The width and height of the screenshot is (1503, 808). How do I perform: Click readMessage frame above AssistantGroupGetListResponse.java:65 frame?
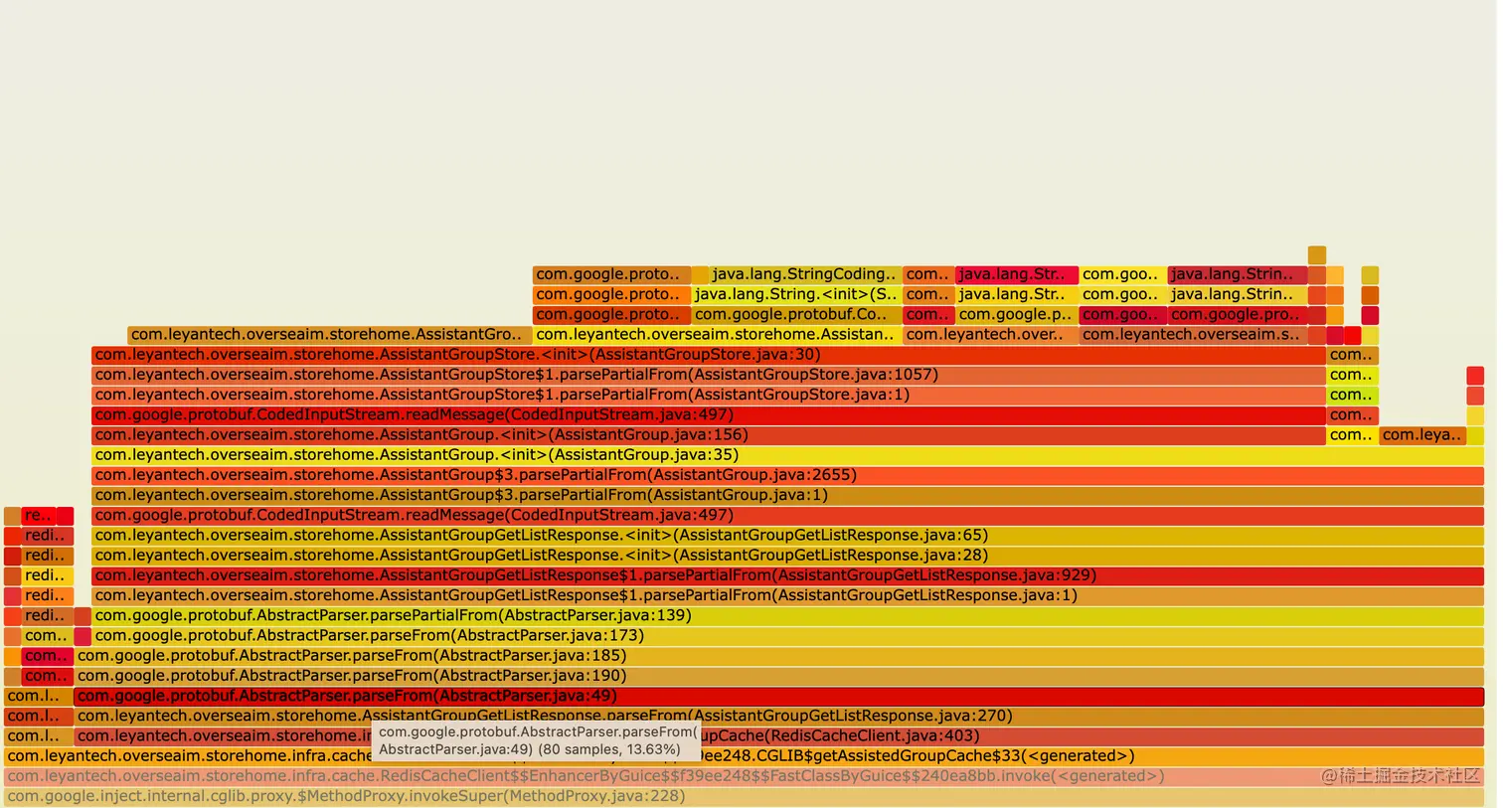[x=787, y=516]
